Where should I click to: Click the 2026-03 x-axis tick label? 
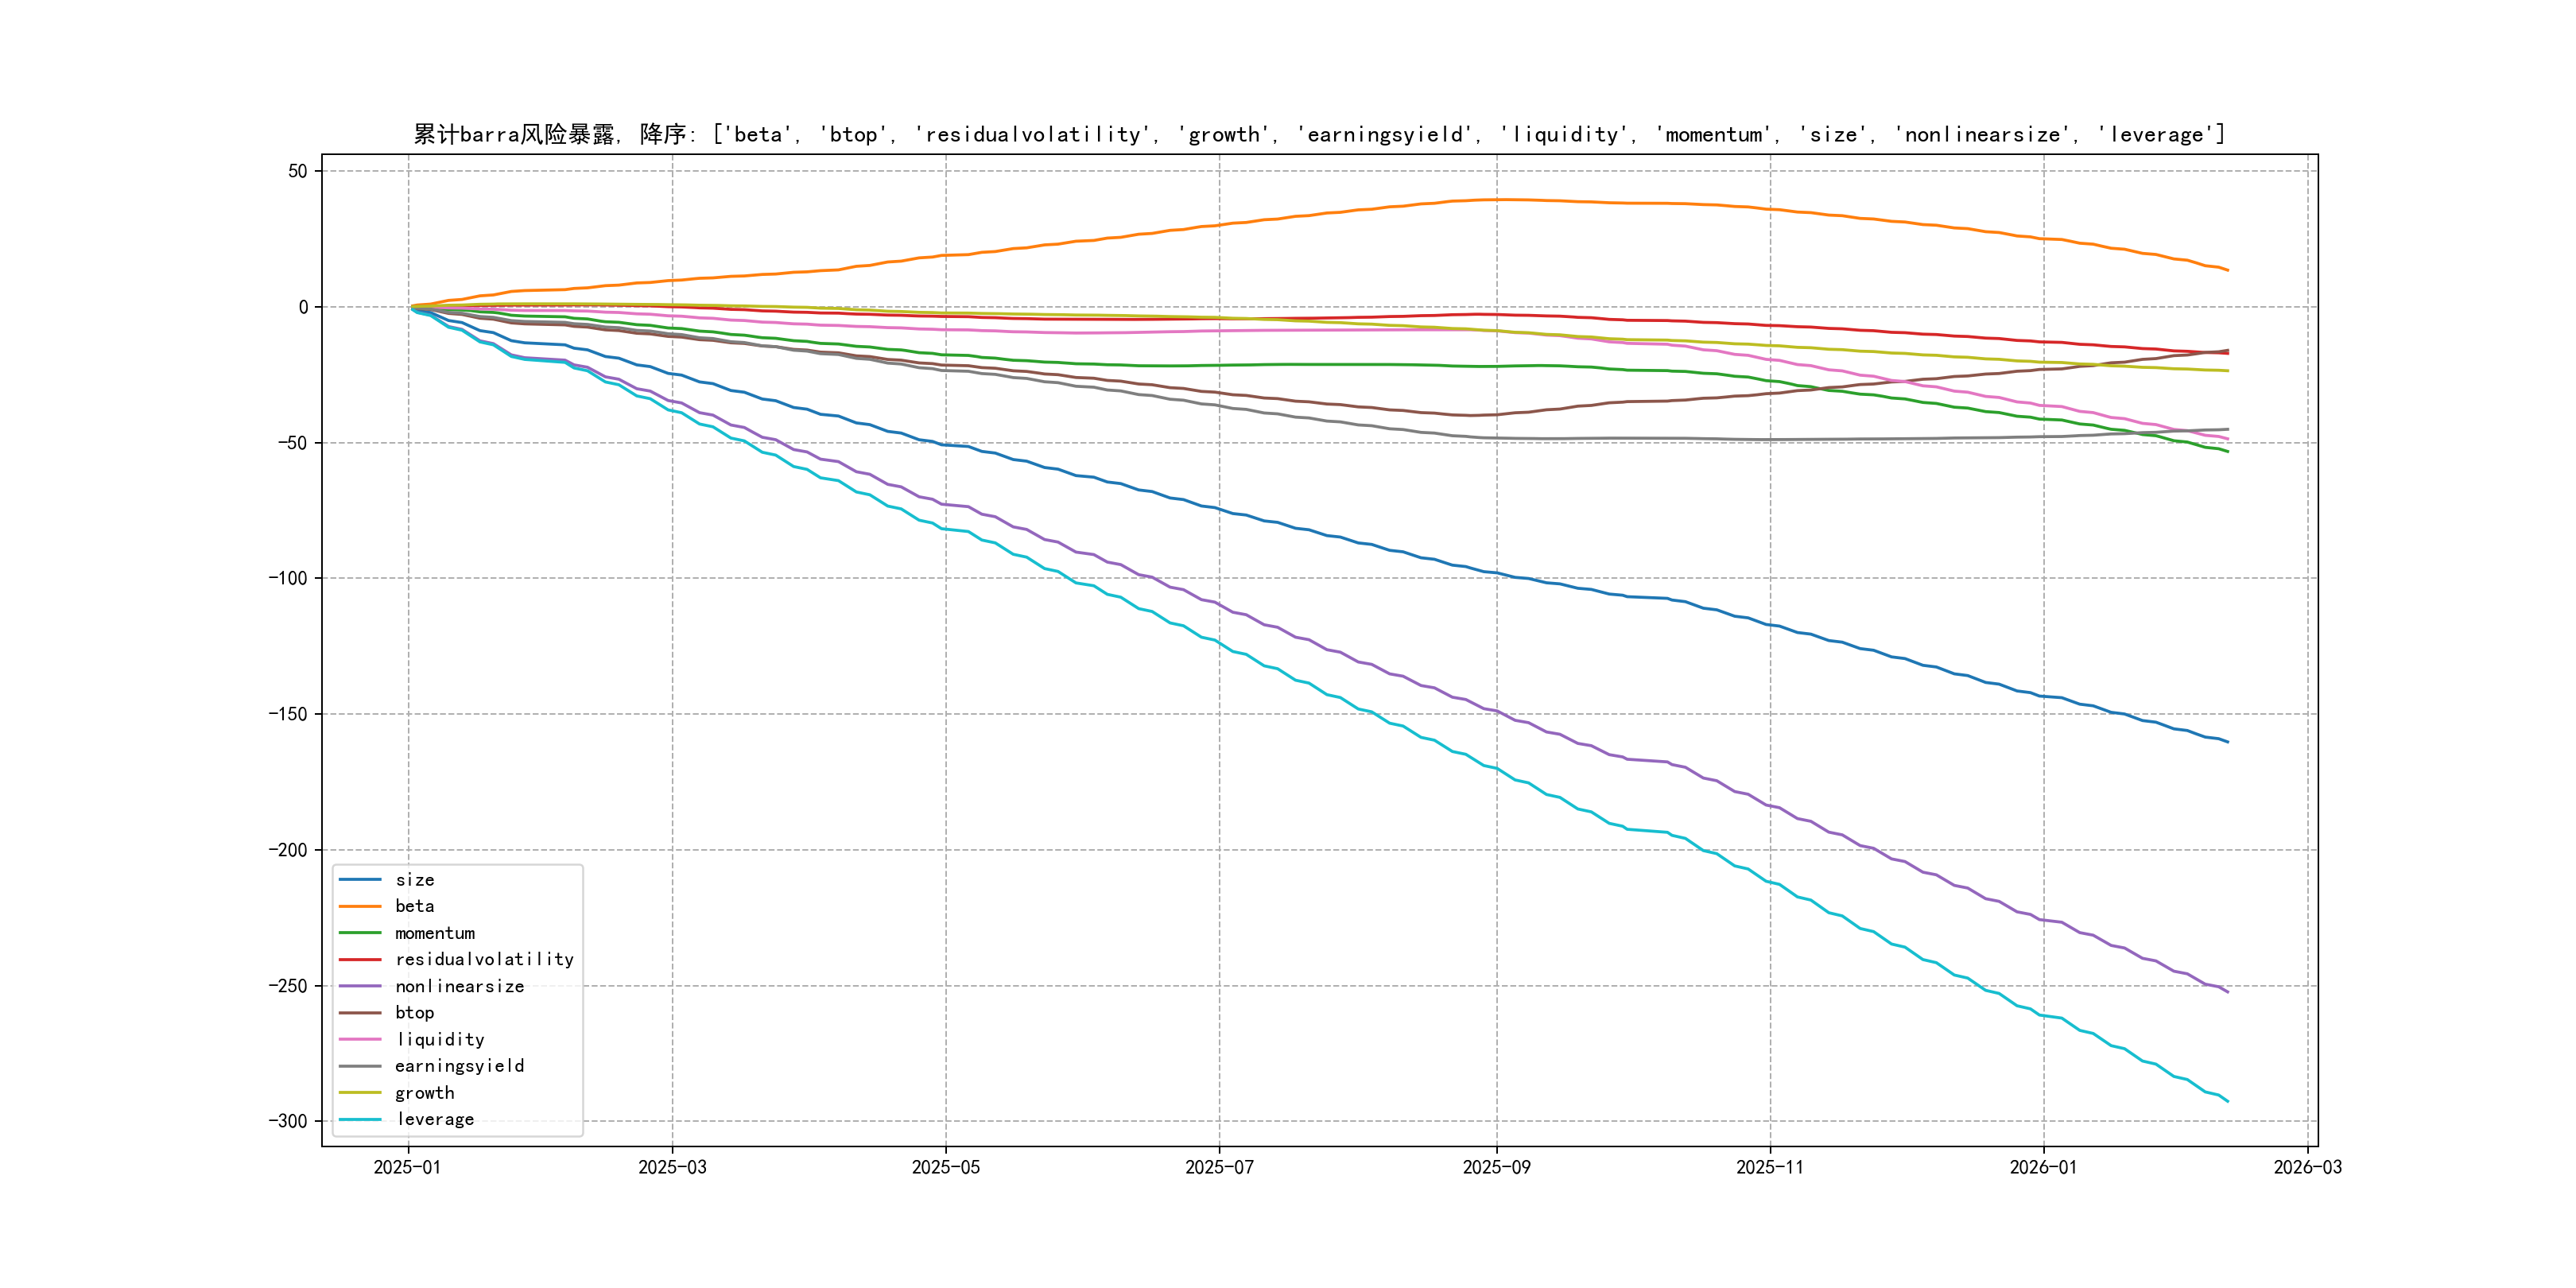2307,1167
